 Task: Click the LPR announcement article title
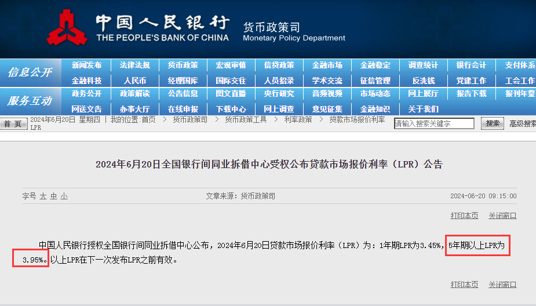[269, 165]
